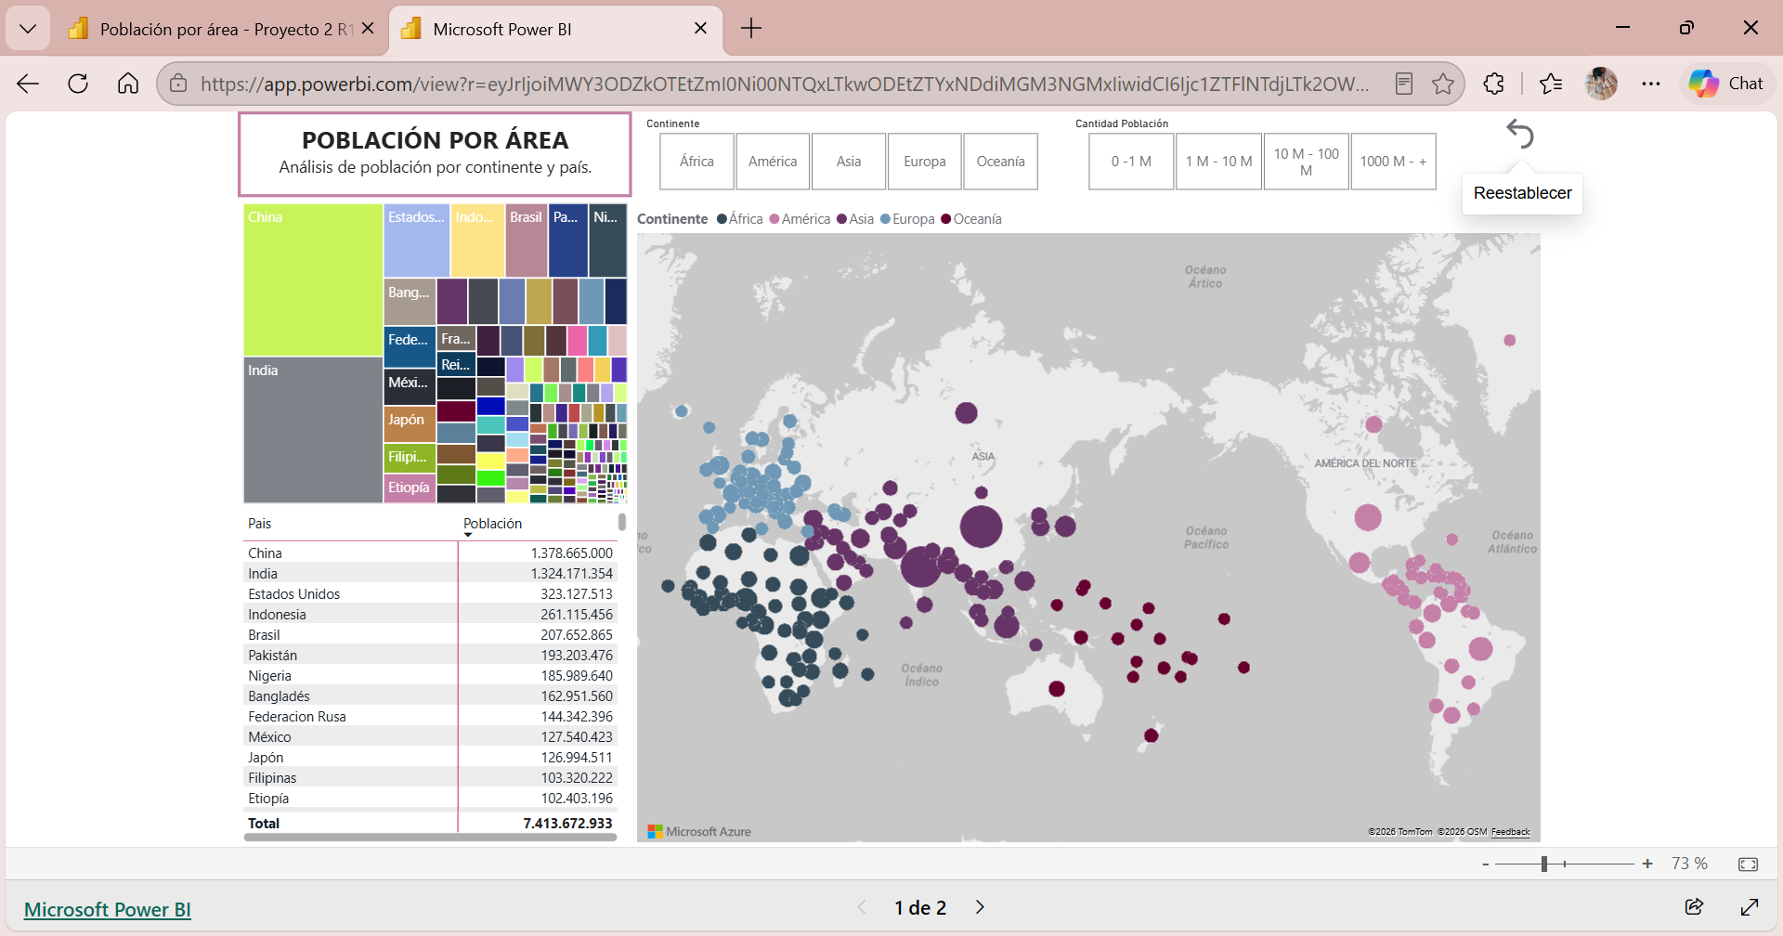
Task: Open the share report icon
Action: coord(1694,907)
